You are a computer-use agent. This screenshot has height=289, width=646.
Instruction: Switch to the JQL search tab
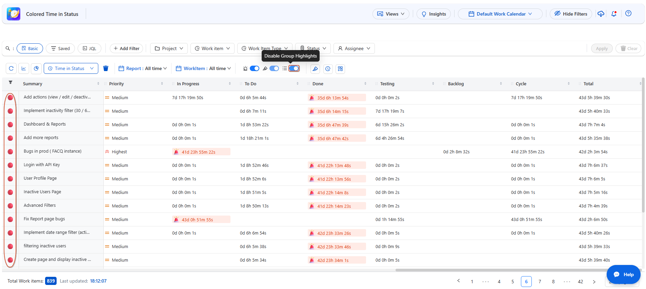coord(89,48)
